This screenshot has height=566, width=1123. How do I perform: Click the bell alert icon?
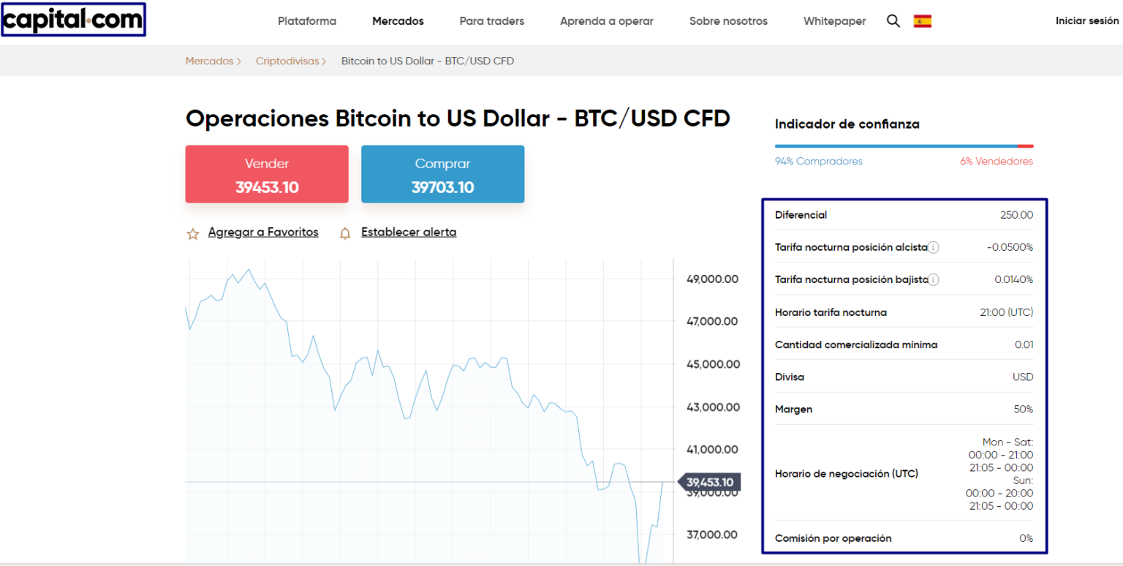coord(345,234)
